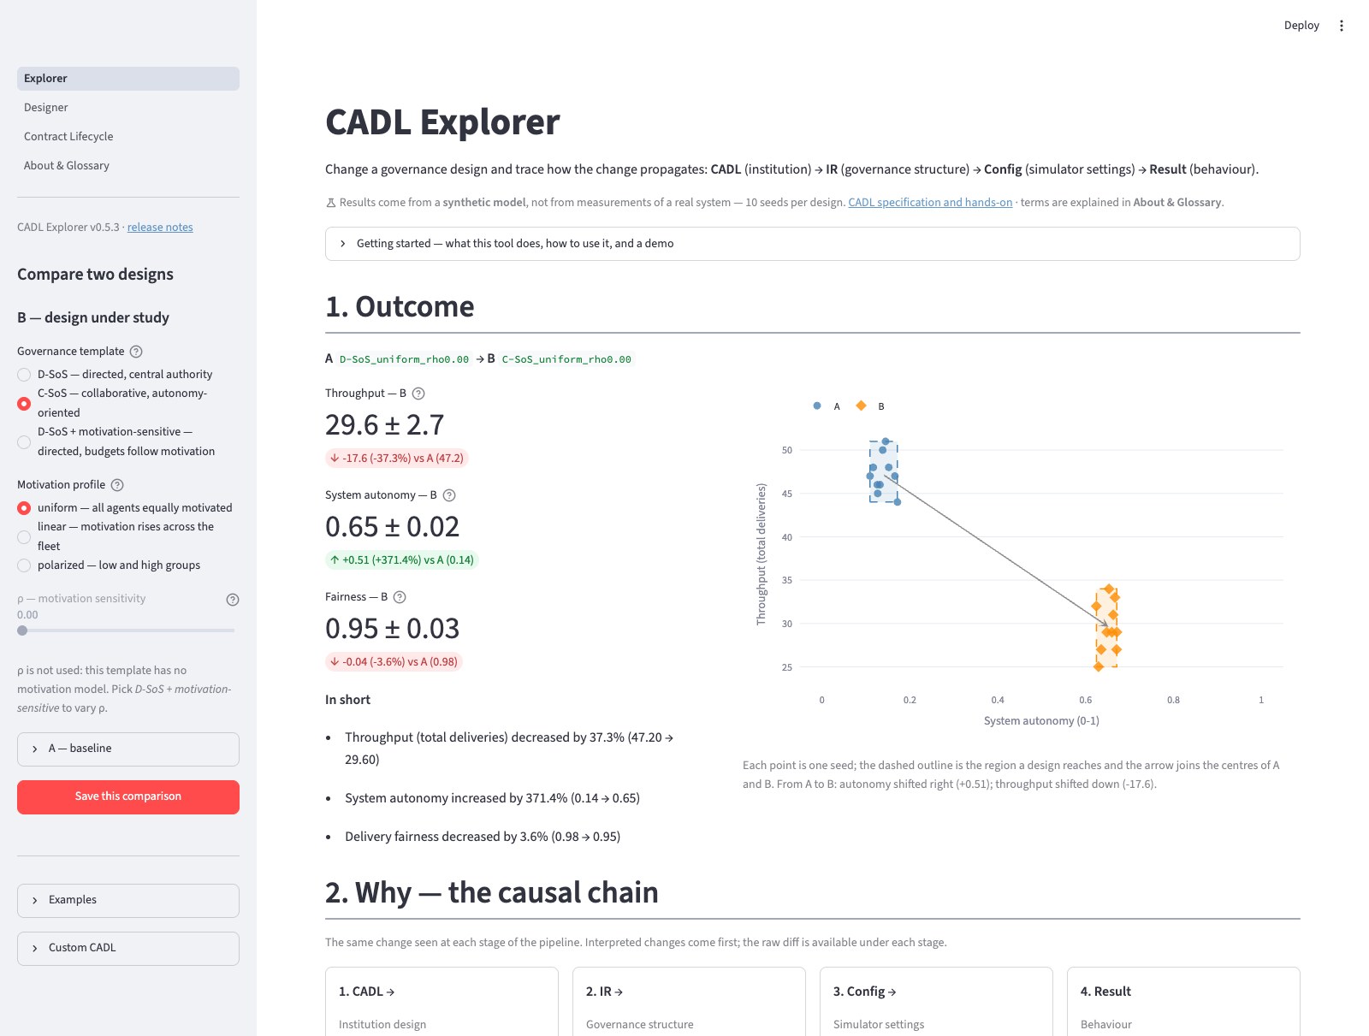Open Contract Lifecycle page
The height and width of the screenshot is (1036, 1369).
(x=128, y=137)
